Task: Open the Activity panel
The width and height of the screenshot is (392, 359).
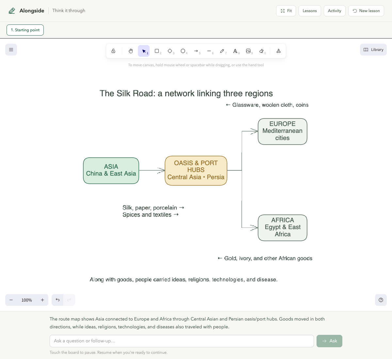Action: 335,11
